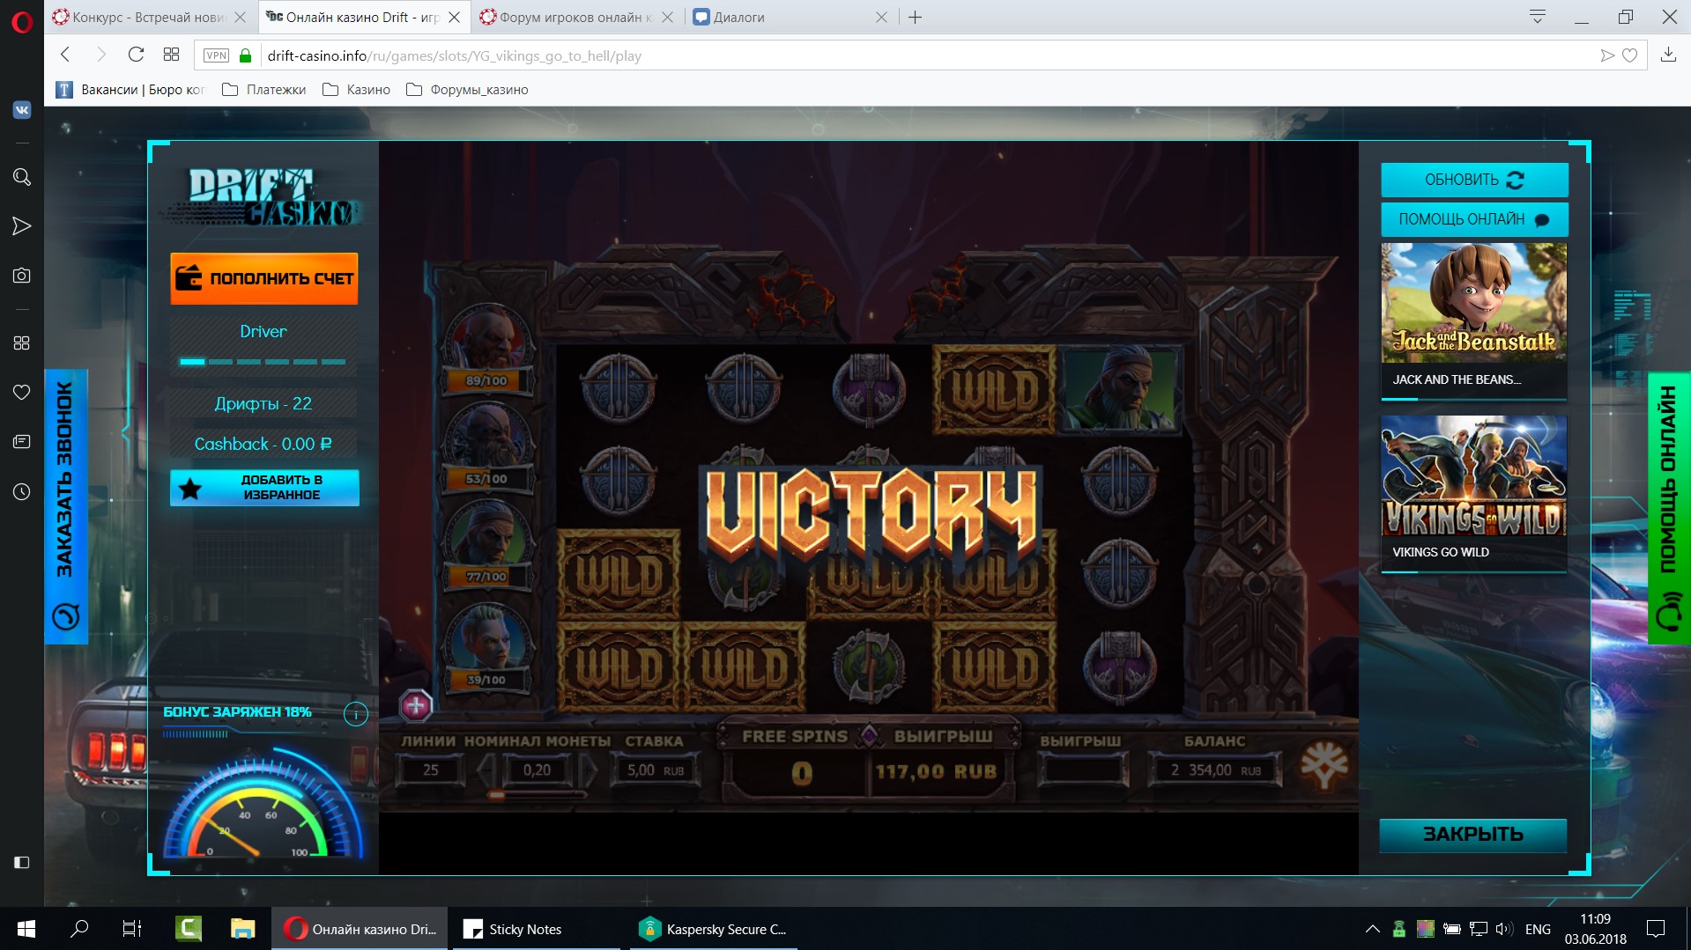Open the green Camtasia taskbar app
The height and width of the screenshot is (950, 1691).
[x=189, y=929]
